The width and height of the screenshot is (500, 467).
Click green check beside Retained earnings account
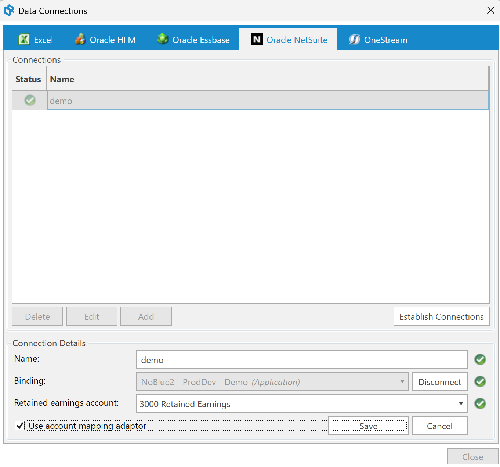[480, 403]
